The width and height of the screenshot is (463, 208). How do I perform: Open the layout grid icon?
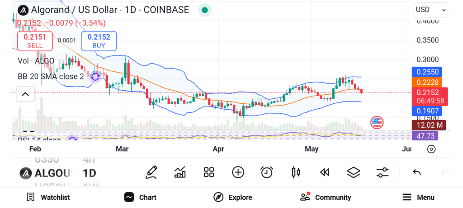(208, 172)
